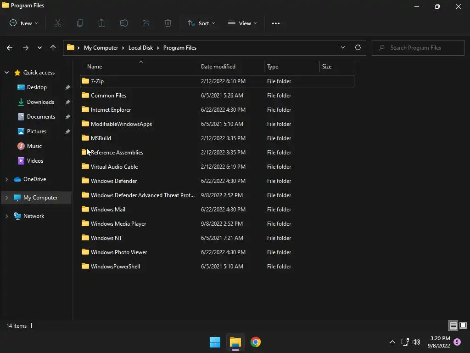Open the See more ellipsis menu

[276, 23]
